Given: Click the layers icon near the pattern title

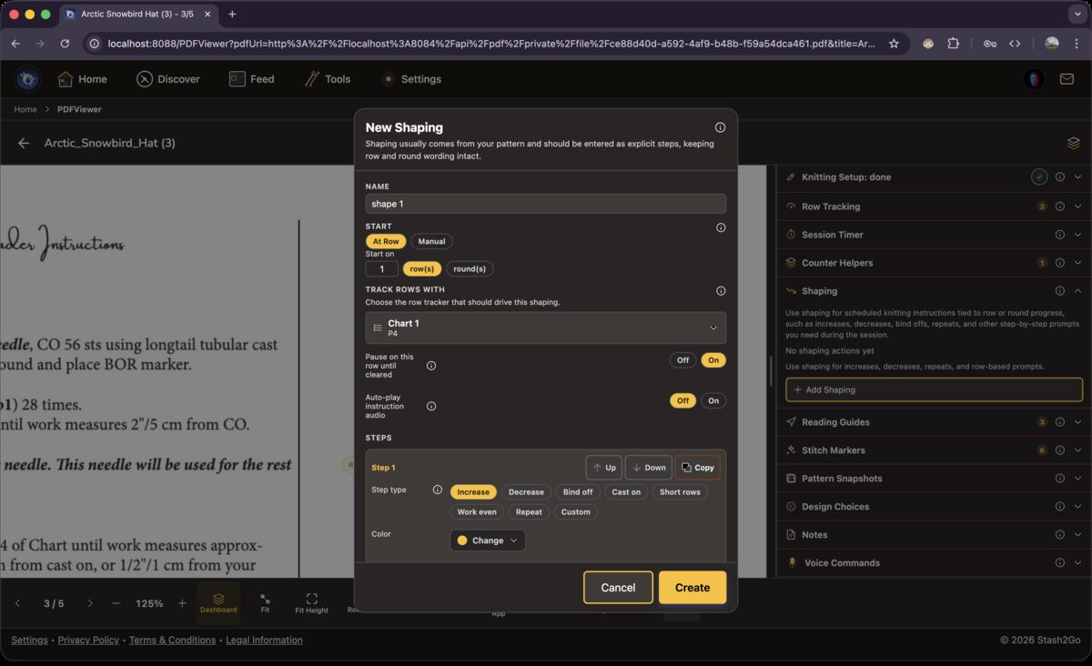Looking at the screenshot, I should 1073,143.
